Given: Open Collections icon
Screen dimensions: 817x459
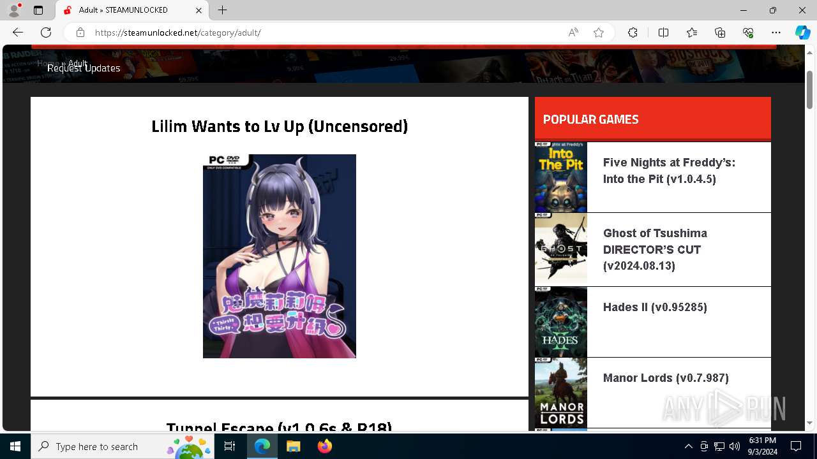Looking at the screenshot, I should [x=720, y=33].
